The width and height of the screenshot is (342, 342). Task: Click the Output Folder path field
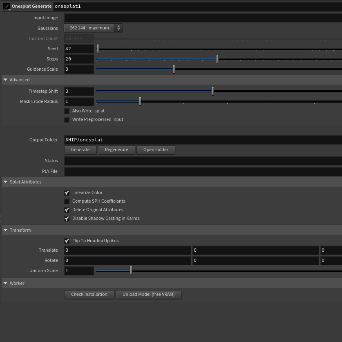(x=203, y=140)
